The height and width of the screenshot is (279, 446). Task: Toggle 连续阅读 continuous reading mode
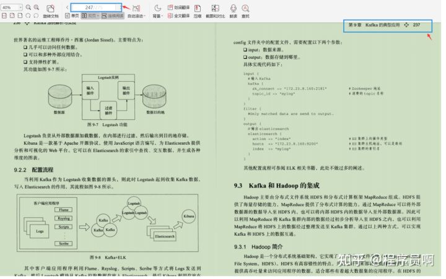point(113,16)
